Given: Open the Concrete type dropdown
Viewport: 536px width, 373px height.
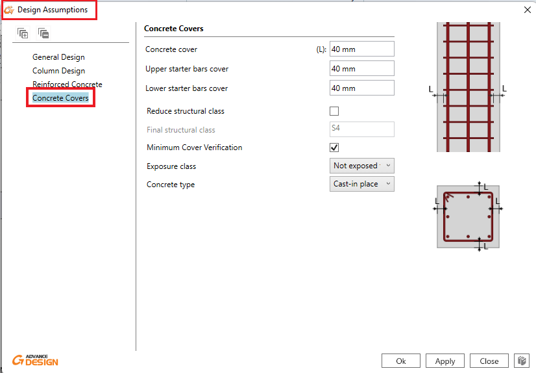Looking at the screenshot, I should click(x=361, y=184).
